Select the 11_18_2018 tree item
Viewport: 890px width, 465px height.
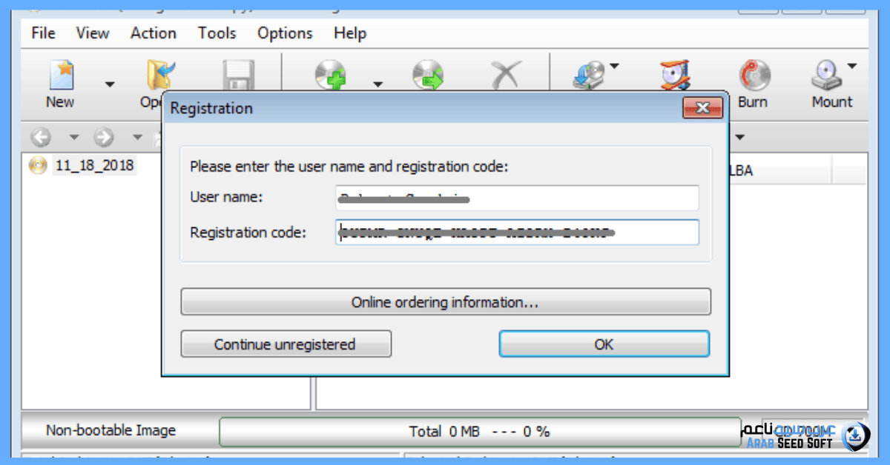pos(94,165)
